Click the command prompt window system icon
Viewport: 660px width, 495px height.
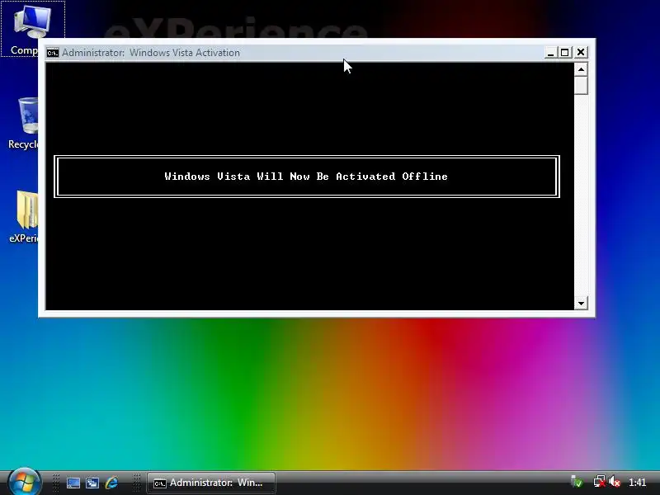[53, 53]
